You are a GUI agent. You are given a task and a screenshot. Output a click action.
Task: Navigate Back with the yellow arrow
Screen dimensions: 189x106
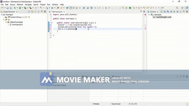tap(151, 8)
